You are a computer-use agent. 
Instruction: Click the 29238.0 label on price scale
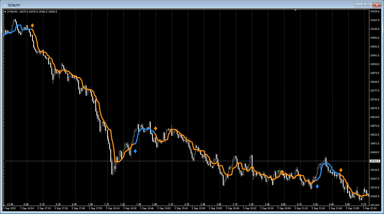tap(375, 11)
